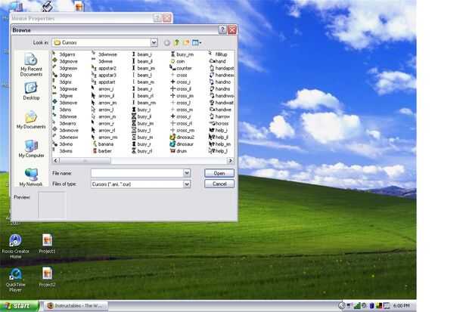
Task: Select the busy_rl cursor file
Action: [x=142, y=151]
